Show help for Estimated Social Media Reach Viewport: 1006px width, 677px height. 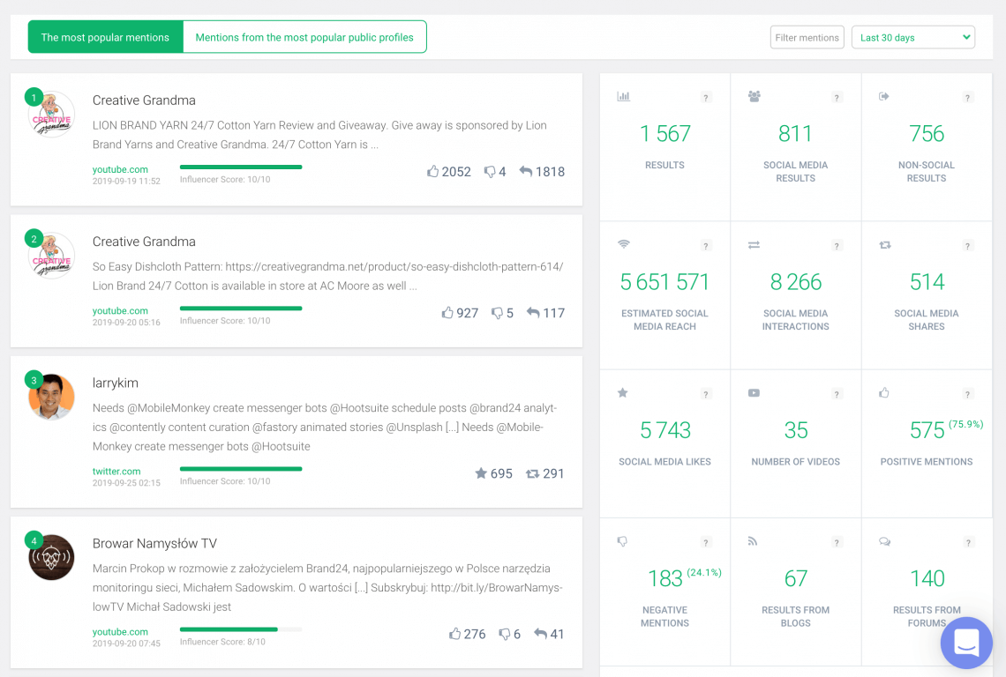point(706,246)
